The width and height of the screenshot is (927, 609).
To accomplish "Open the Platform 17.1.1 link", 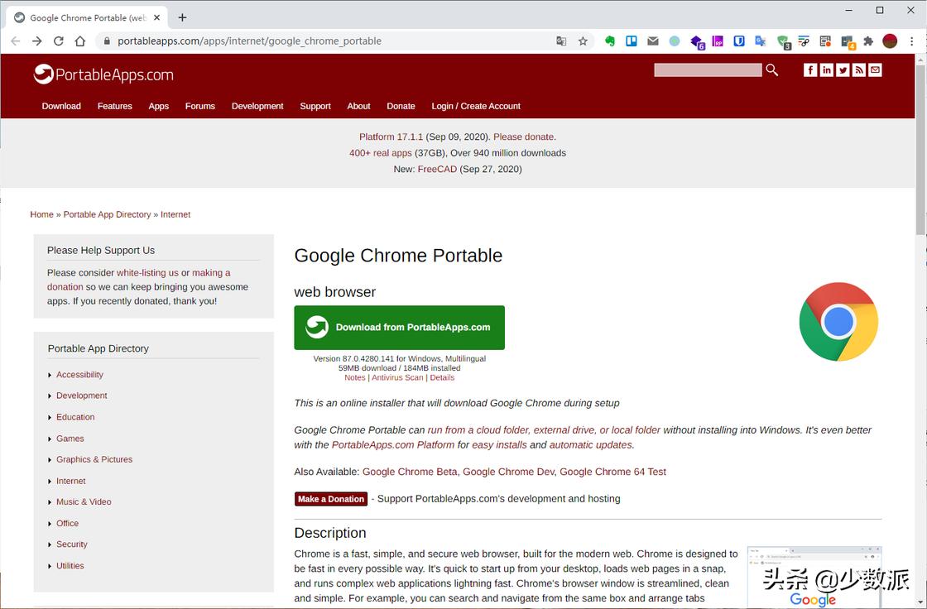I will click(x=391, y=137).
